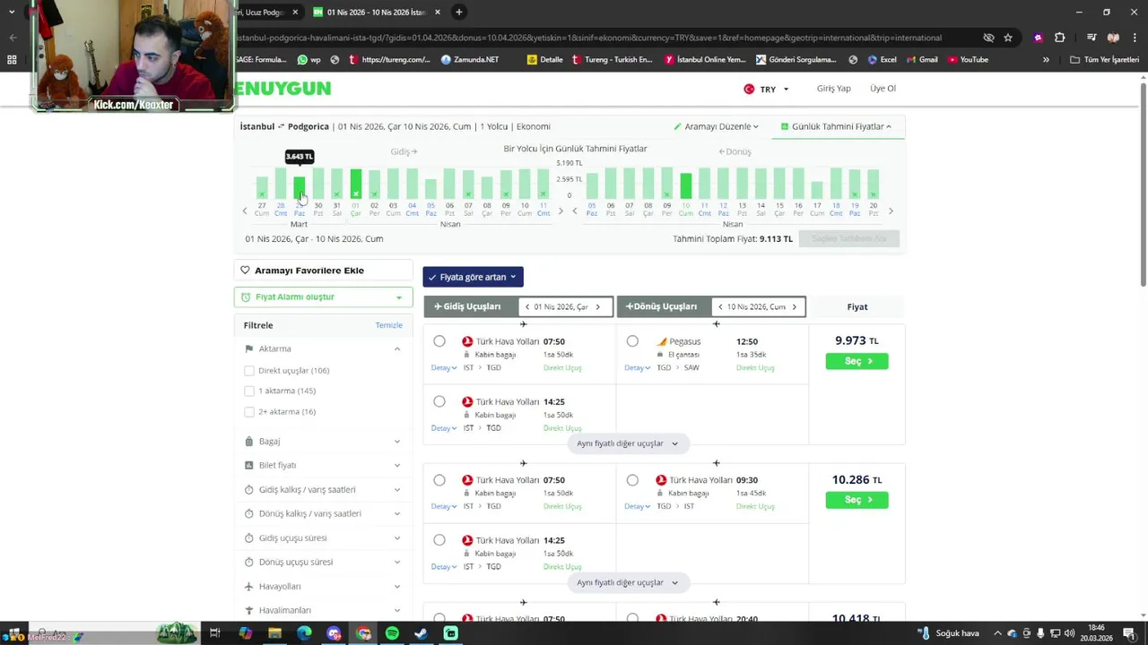Expand the Bagaj filter
This screenshot has width=1148, height=645.
click(x=323, y=442)
